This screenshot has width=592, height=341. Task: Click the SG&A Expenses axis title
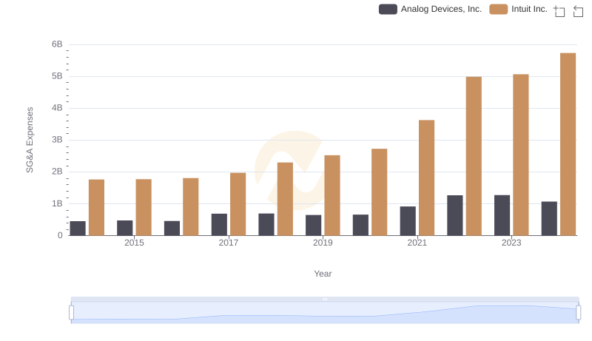point(30,140)
